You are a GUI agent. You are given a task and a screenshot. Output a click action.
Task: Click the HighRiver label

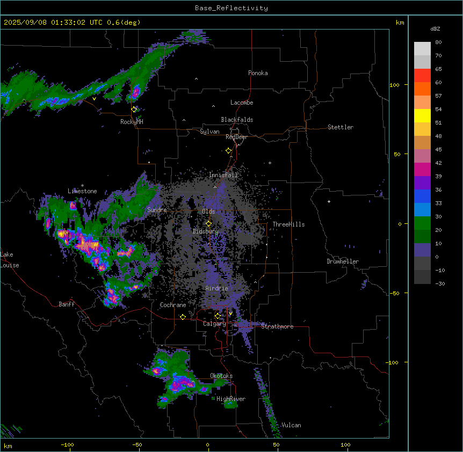coord(231,399)
